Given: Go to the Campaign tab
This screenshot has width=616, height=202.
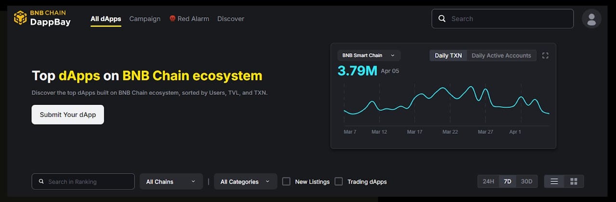Looking at the screenshot, I should coord(145,19).
